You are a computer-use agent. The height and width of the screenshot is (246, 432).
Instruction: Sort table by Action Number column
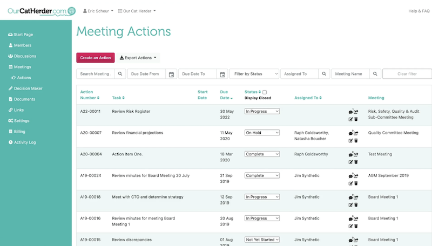90,95
